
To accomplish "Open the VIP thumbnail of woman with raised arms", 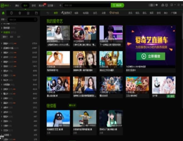I will [58, 59].
